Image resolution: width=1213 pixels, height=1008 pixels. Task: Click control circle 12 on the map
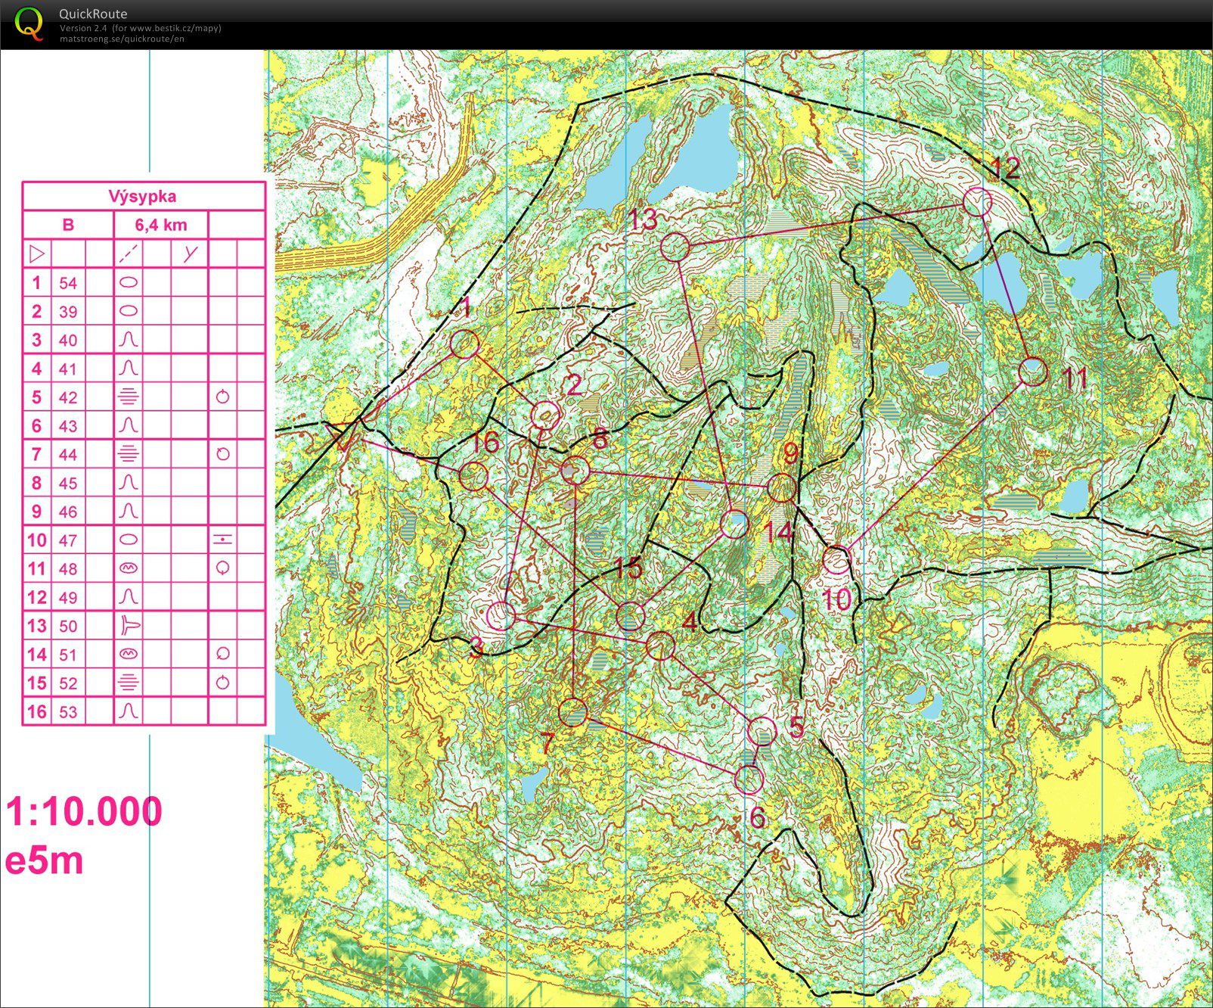(x=978, y=201)
